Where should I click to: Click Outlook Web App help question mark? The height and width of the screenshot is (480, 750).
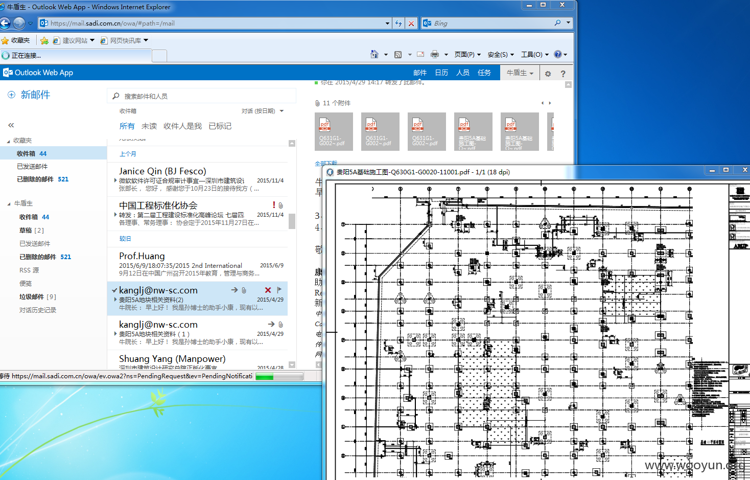[x=563, y=74]
